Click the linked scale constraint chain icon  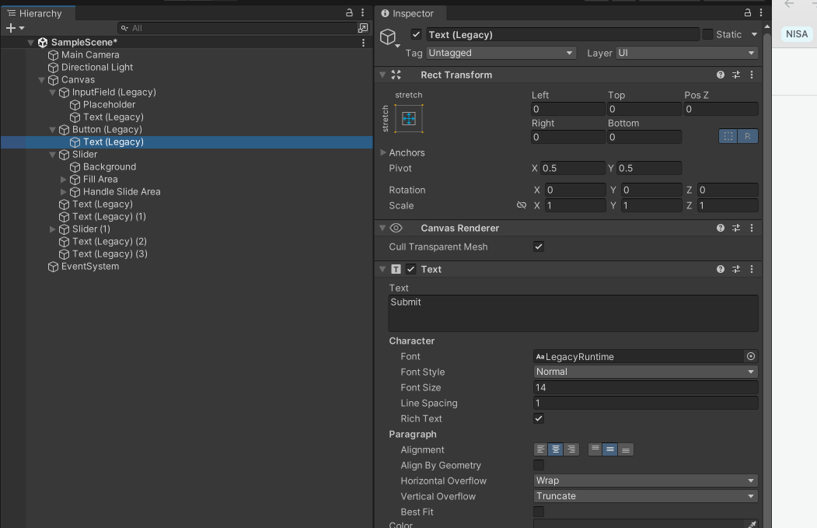click(521, 205)
